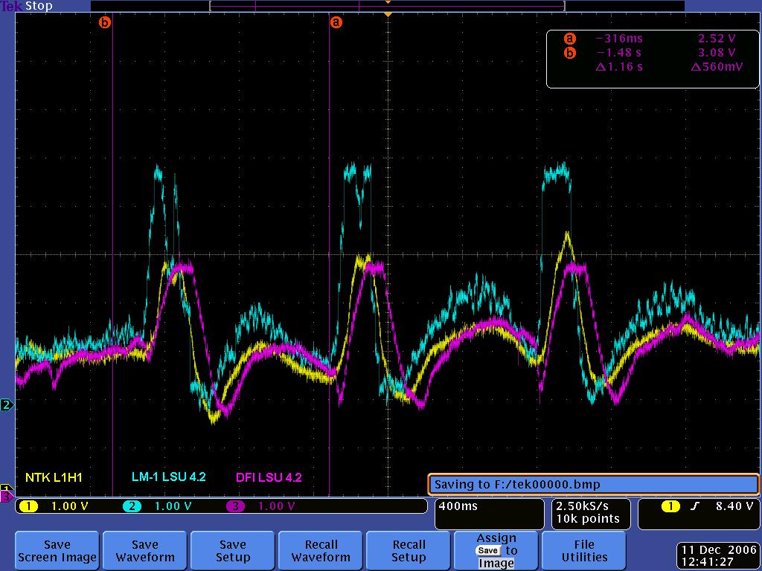Click the 'Saving to F:/tek00000.bmp' message box
The height and width of the screenshot is (571, 762).
(x=593, y=485)
